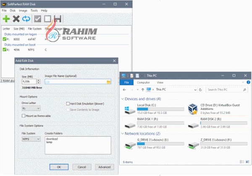Image resolution: width=252 pixels, height=176 pixels.
Task: Click the Create Folders text area
Action: tap(78, 145)
